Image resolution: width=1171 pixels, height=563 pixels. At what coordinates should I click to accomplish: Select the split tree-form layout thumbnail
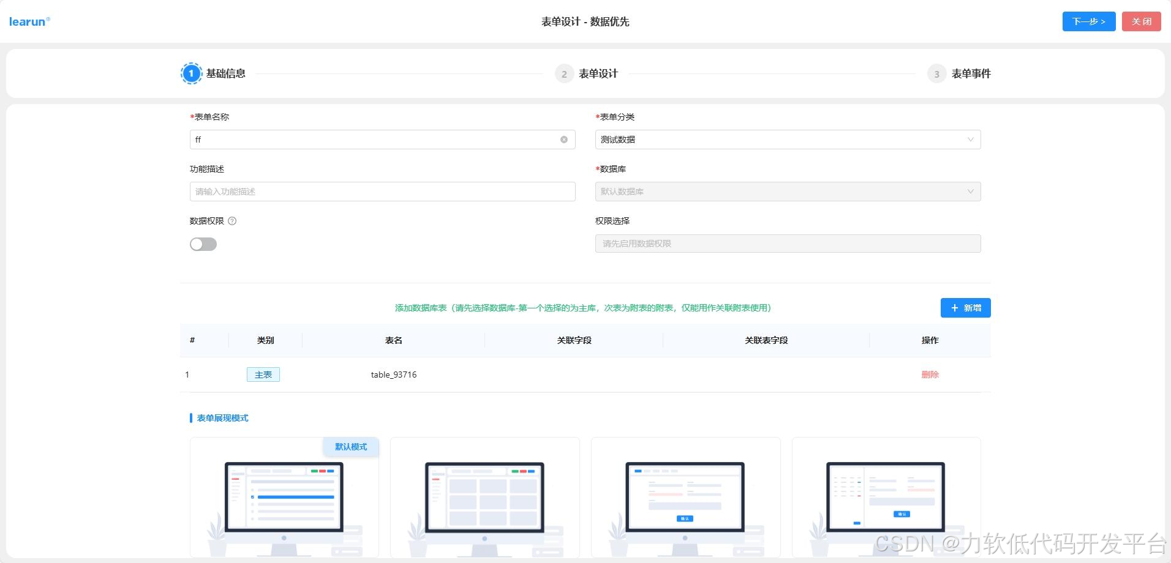point(886,497)
